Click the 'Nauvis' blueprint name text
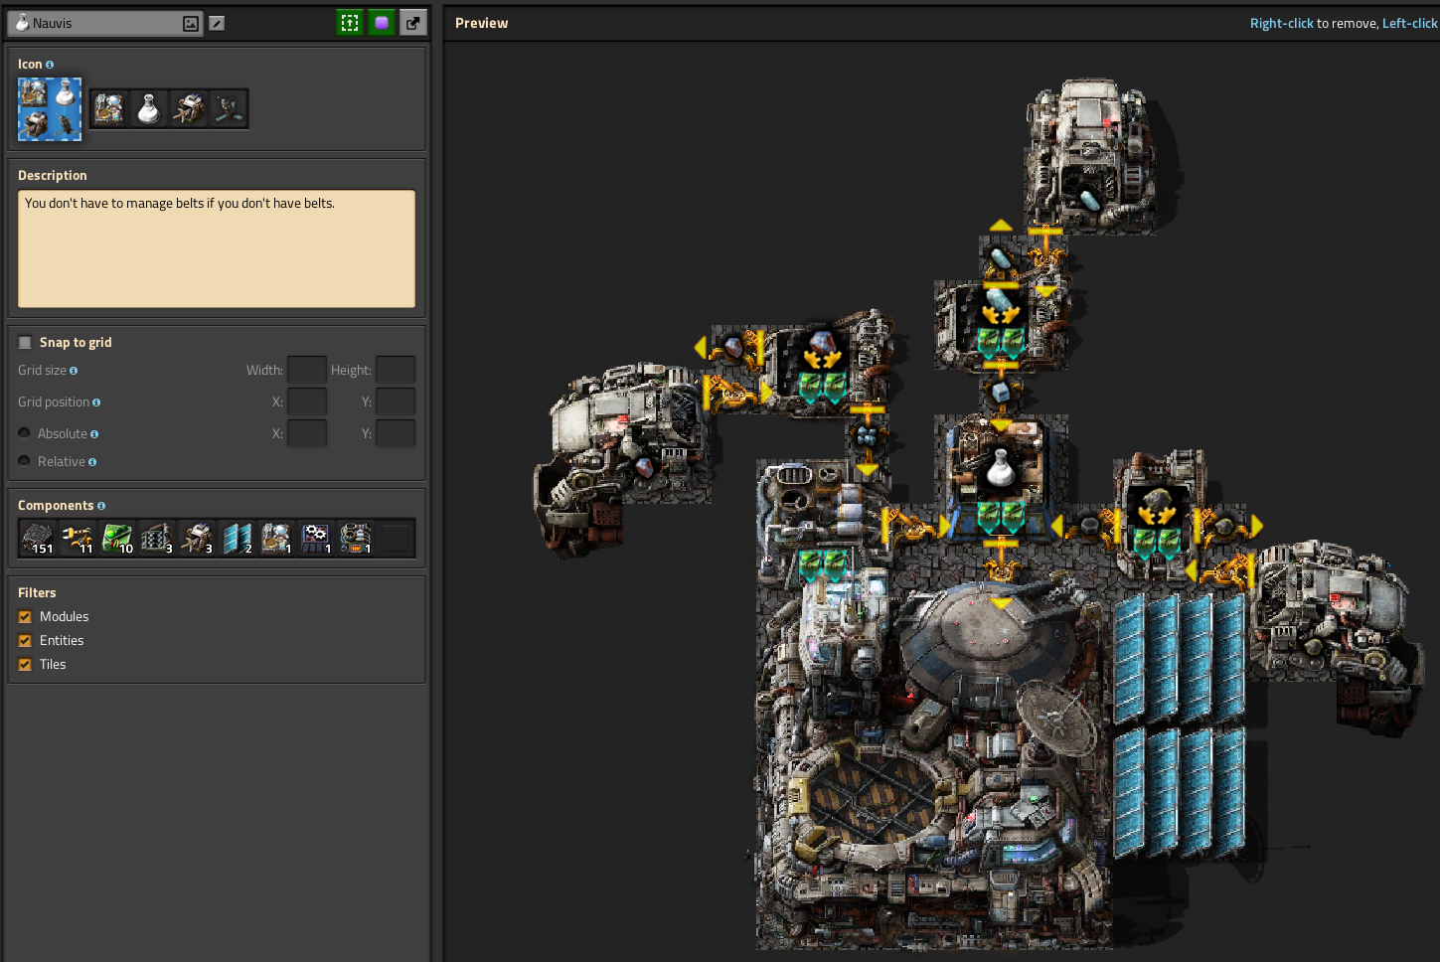This screenshot has width=1440, height=962. pos(52,23)
